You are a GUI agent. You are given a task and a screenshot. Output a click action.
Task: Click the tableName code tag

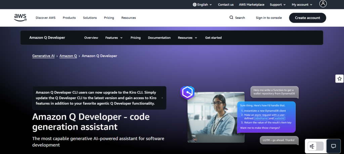261,118
